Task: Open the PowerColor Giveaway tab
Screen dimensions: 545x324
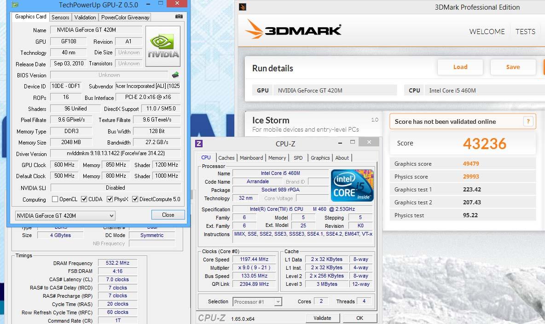Action: point(125,17)
